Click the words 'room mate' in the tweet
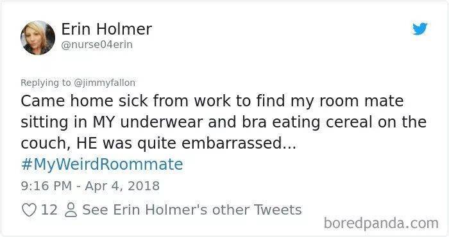This screenshot has width=449, height=237. tap(362, 101)
